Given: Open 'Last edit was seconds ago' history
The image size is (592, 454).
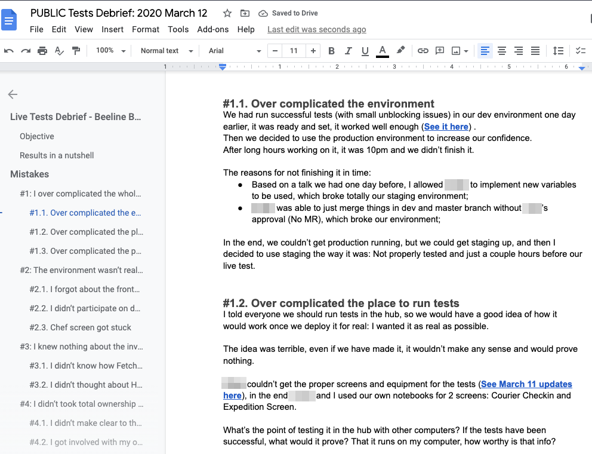Looking at the screenshot, I should point(317,29).
